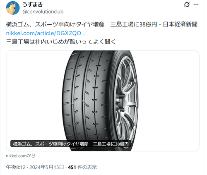Click the silver wheel rim in preview
The image size is (207, 175).
pos(125,101)
